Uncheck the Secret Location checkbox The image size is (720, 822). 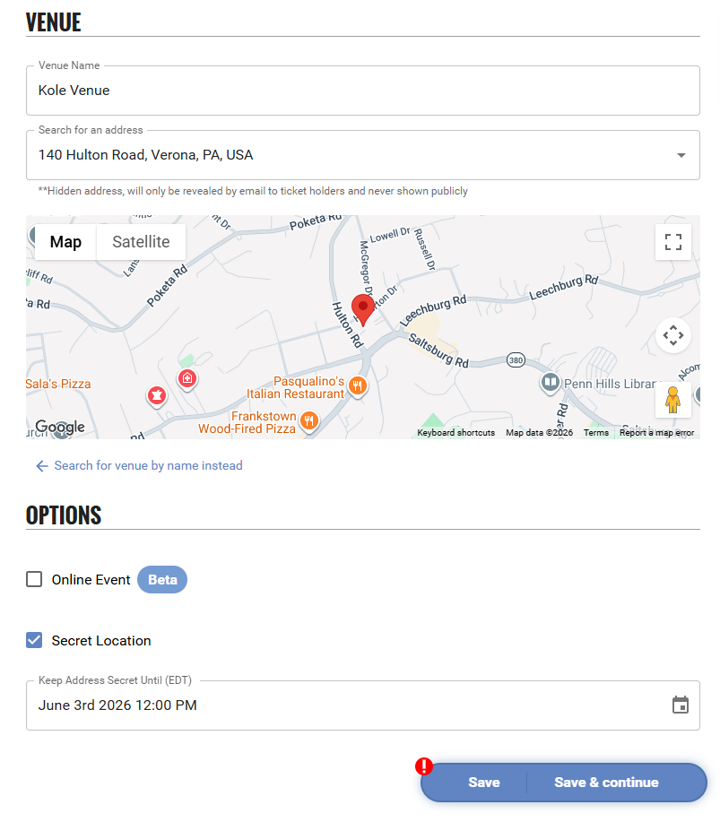point(34,640)
